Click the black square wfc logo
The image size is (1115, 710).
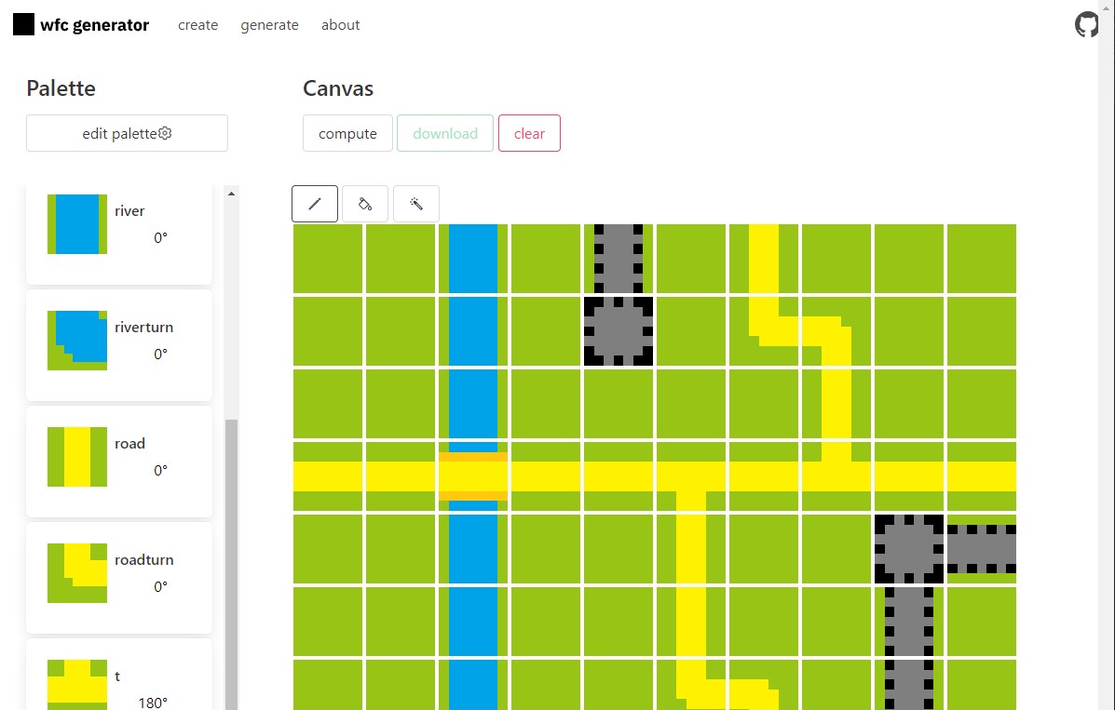pyautogui.click(x=23, y=24)
